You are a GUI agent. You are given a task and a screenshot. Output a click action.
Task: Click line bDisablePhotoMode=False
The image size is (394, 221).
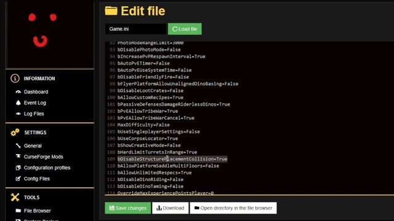[149, 50]
